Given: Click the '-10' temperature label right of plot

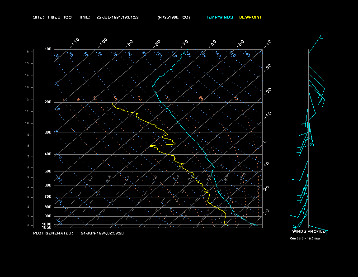Looking at the screenshot, I should tap(268, 115).
